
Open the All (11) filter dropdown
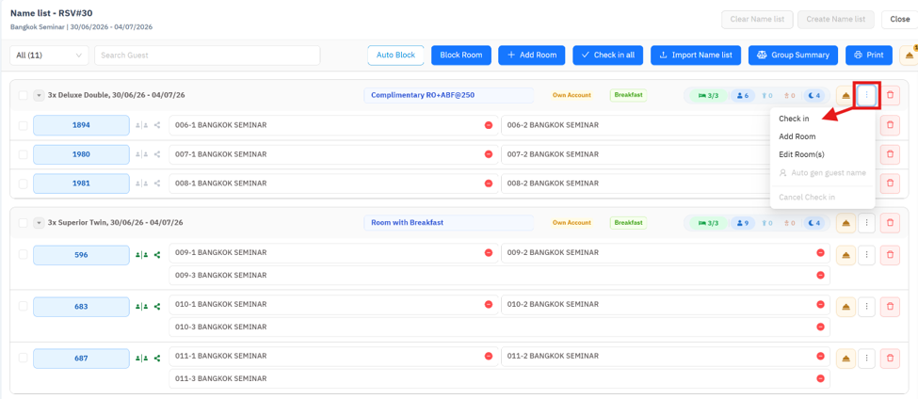[x=49, y=55]
